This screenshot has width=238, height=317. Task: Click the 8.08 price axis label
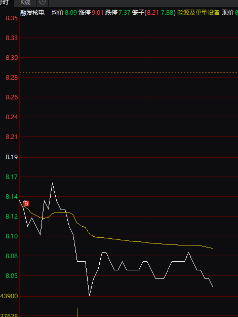click(x=12, y=256)
